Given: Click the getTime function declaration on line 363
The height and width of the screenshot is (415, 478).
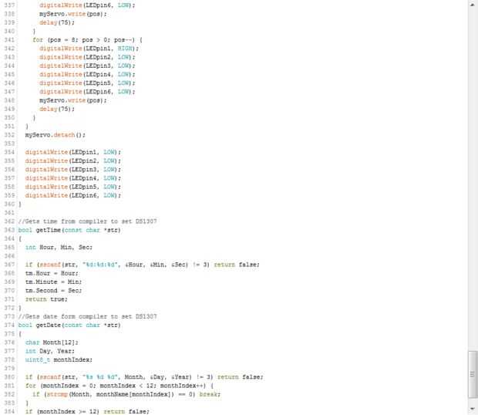Looking at the screenshot, I should tap(69, 230).
